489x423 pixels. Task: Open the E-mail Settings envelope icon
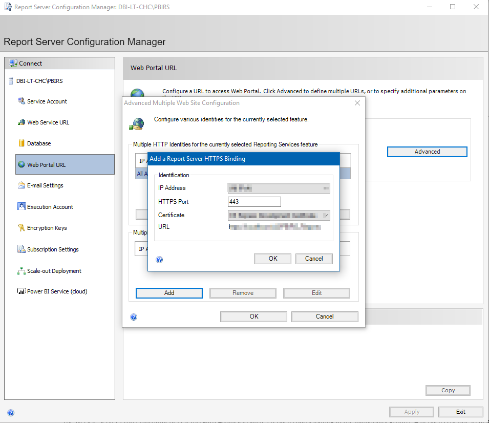21,185
